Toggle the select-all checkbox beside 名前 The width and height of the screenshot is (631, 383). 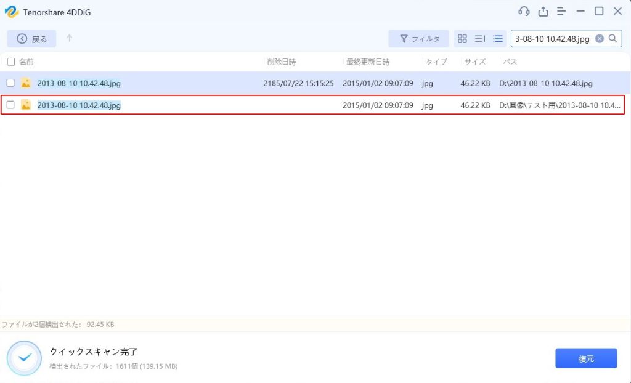10,62
